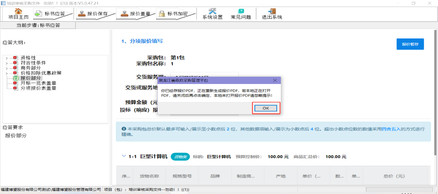Viewport: 438px width, 194px height.
Task: Select 分项报价表盖章 in the outline tree
Action: (38, 88)
